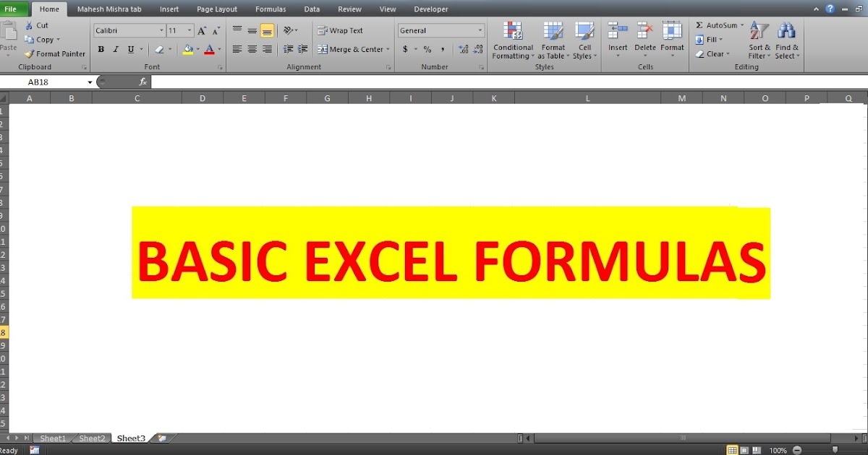
Task: Switch to the Formulas ribbon tab
Action: (x=271, y=9)
